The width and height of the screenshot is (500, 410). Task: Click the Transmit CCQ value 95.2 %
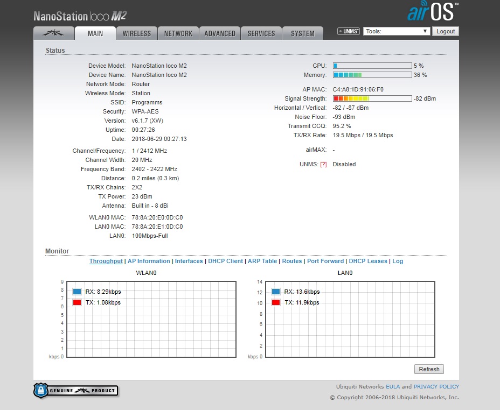[x=342, y=126]
